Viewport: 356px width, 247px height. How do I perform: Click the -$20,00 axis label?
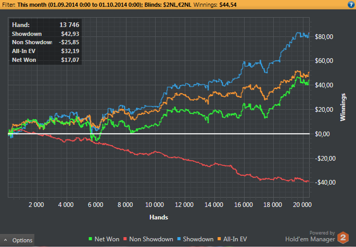[x=325, y=158]
